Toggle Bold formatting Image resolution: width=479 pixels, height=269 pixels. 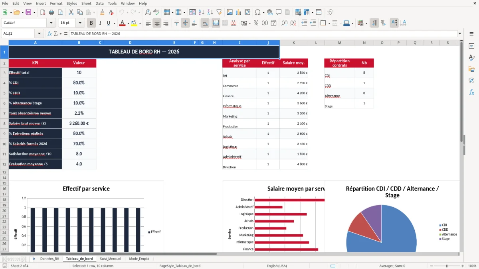click(91, 23)
